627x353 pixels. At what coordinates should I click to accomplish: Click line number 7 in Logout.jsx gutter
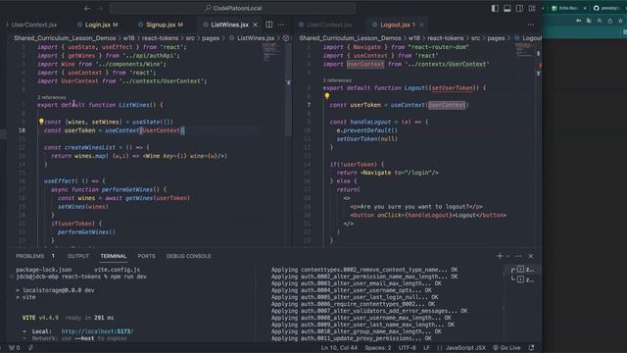pyautogui.click(x=309, y=105)
